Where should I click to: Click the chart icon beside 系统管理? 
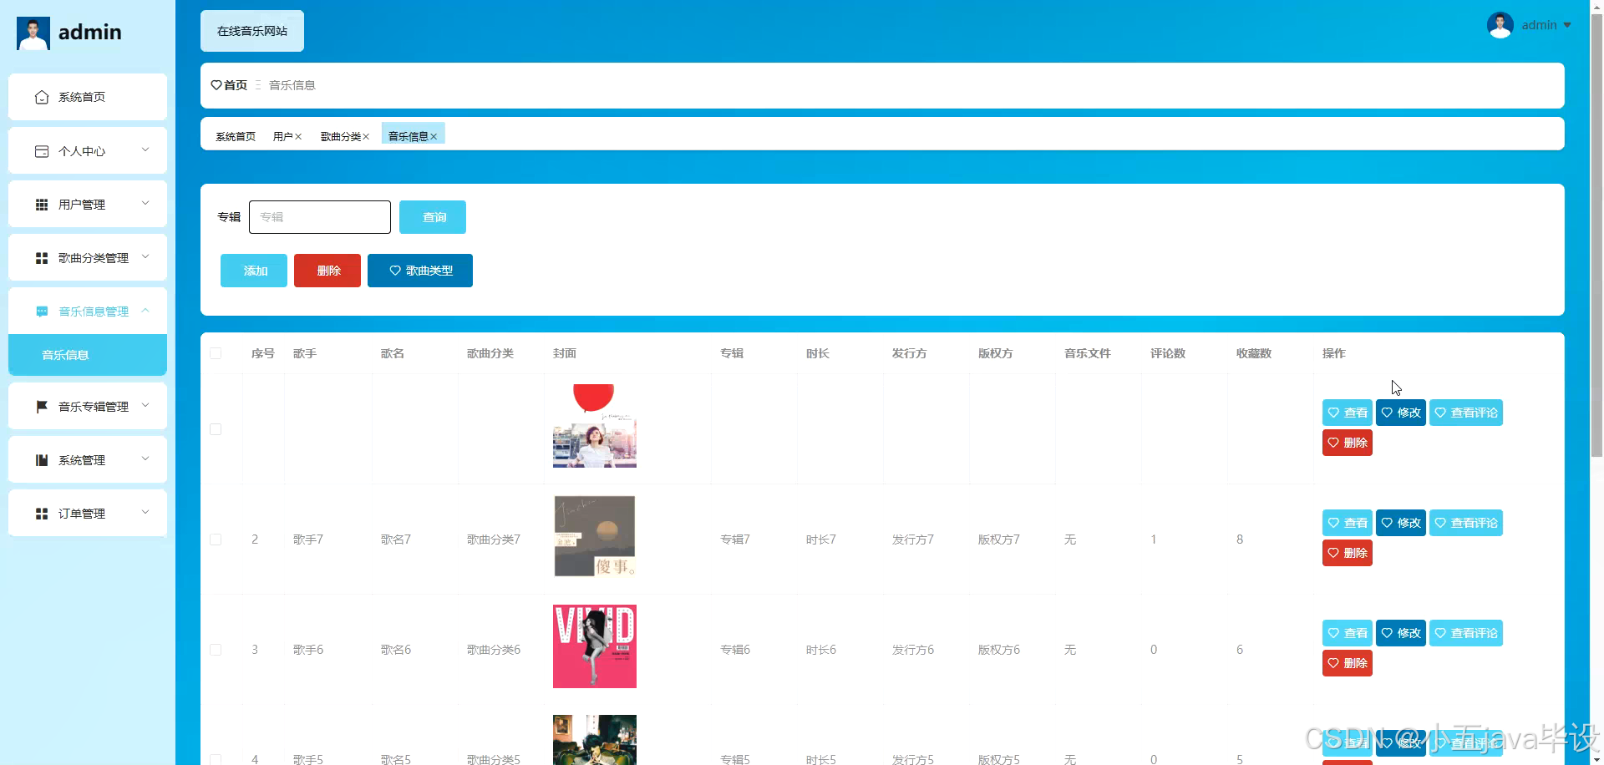[x=42, y=460]
